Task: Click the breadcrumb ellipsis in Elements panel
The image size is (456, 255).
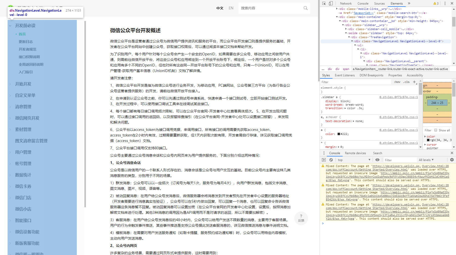Action: click(323, 69)
